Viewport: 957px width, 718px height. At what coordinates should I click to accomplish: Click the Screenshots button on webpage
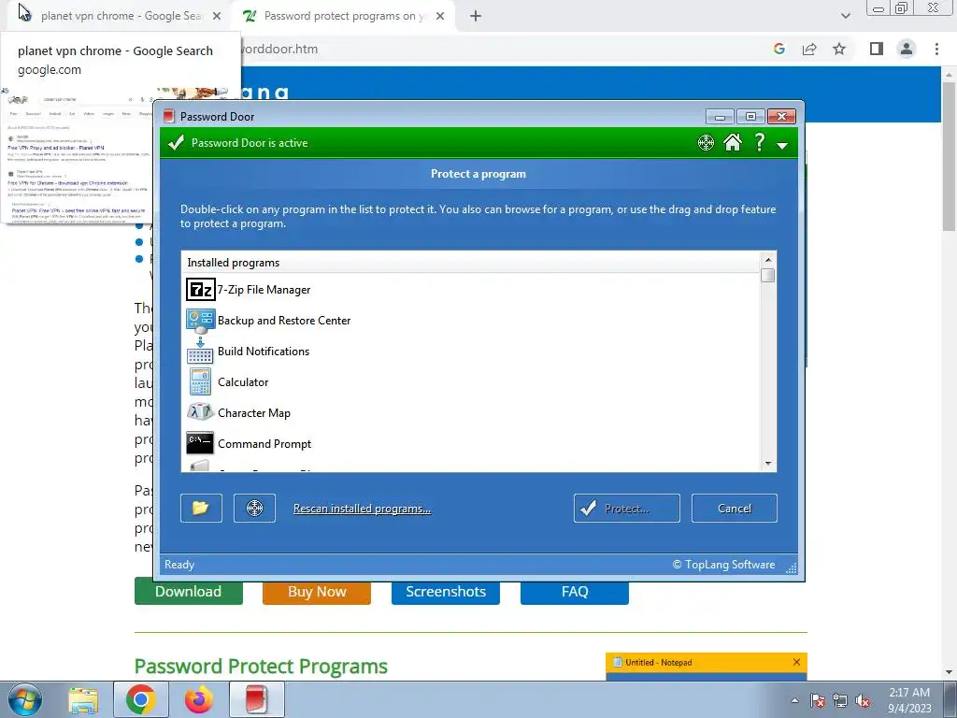[446, 592]
